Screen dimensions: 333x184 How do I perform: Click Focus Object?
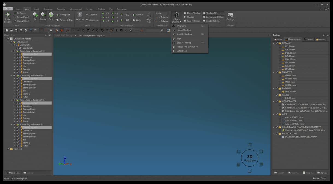[21, 17]
